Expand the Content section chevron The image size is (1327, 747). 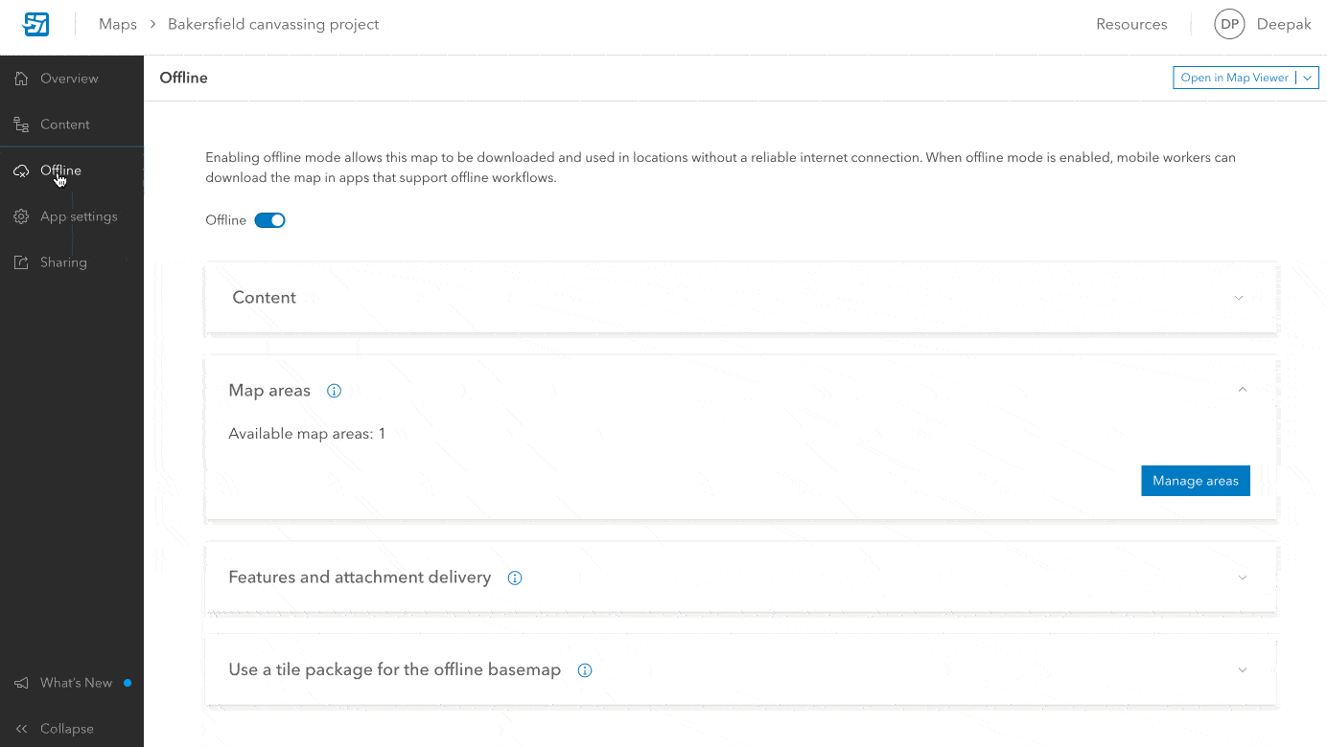coord(1239,298)
